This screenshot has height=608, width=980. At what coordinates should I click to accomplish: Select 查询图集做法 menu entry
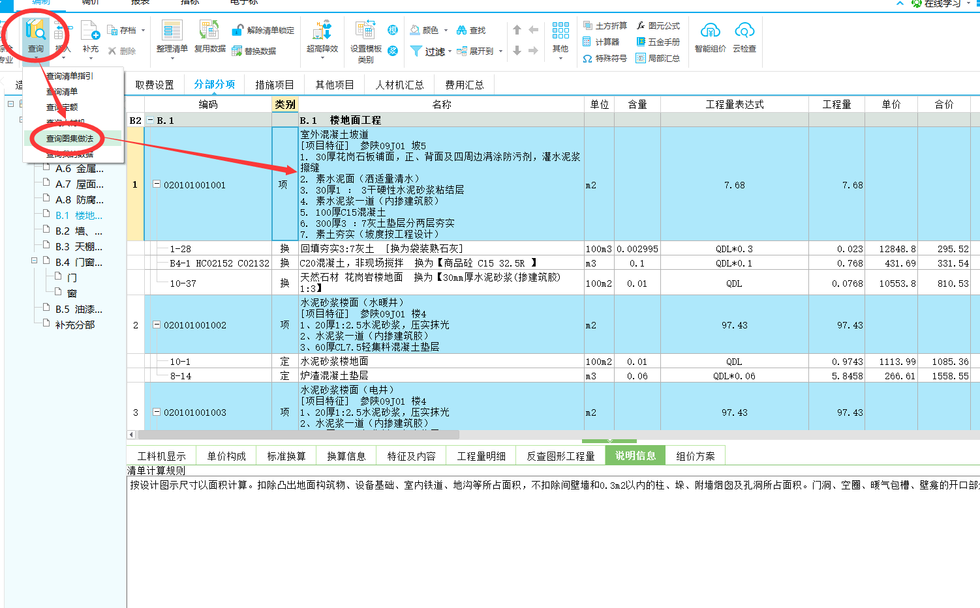click(70, 139)
